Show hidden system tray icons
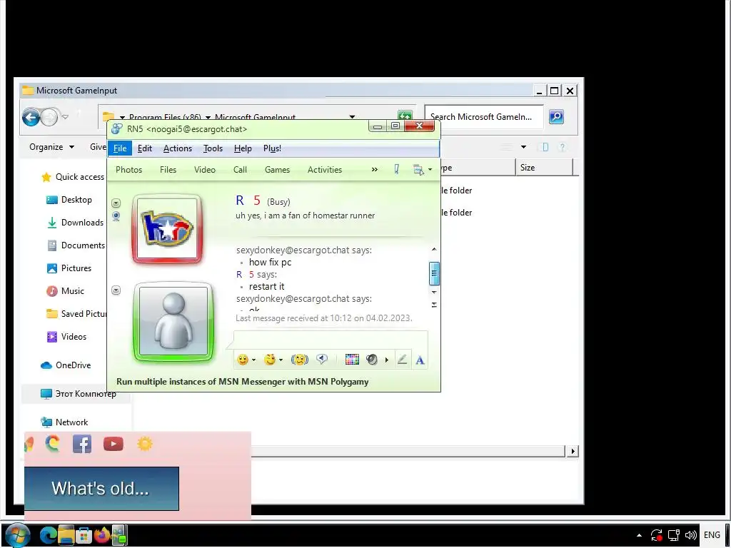 click(639, 535)
